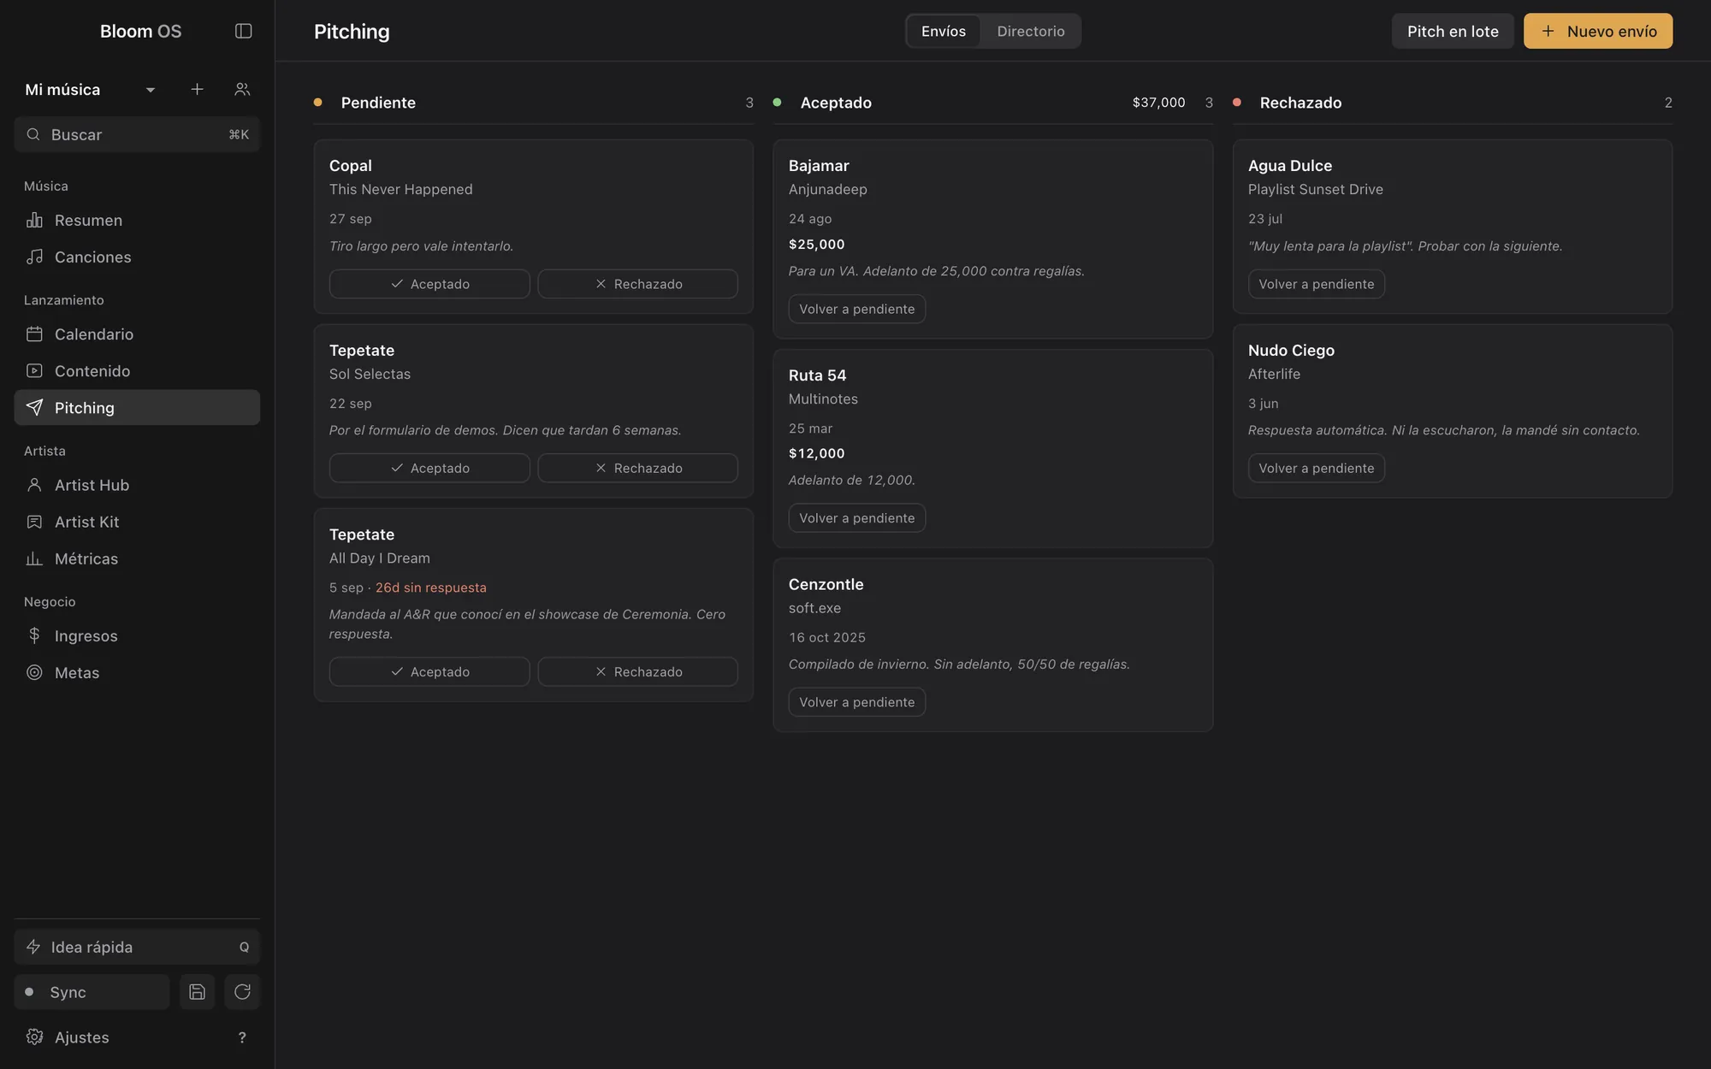Mark Tepetate All Day I Dream as Aceptado
1711x1069 pixels.
(429, 671)
